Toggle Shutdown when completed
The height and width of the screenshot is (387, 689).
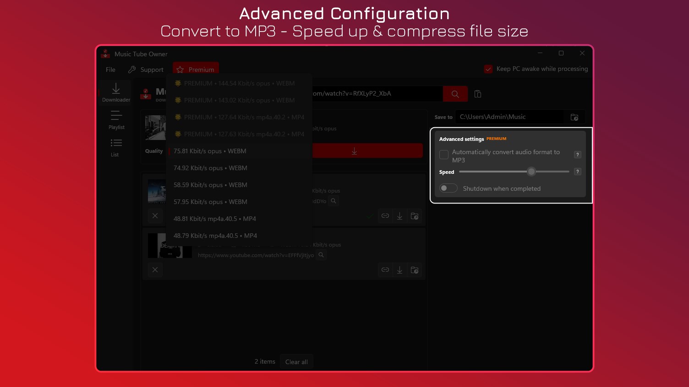point(448,188)
